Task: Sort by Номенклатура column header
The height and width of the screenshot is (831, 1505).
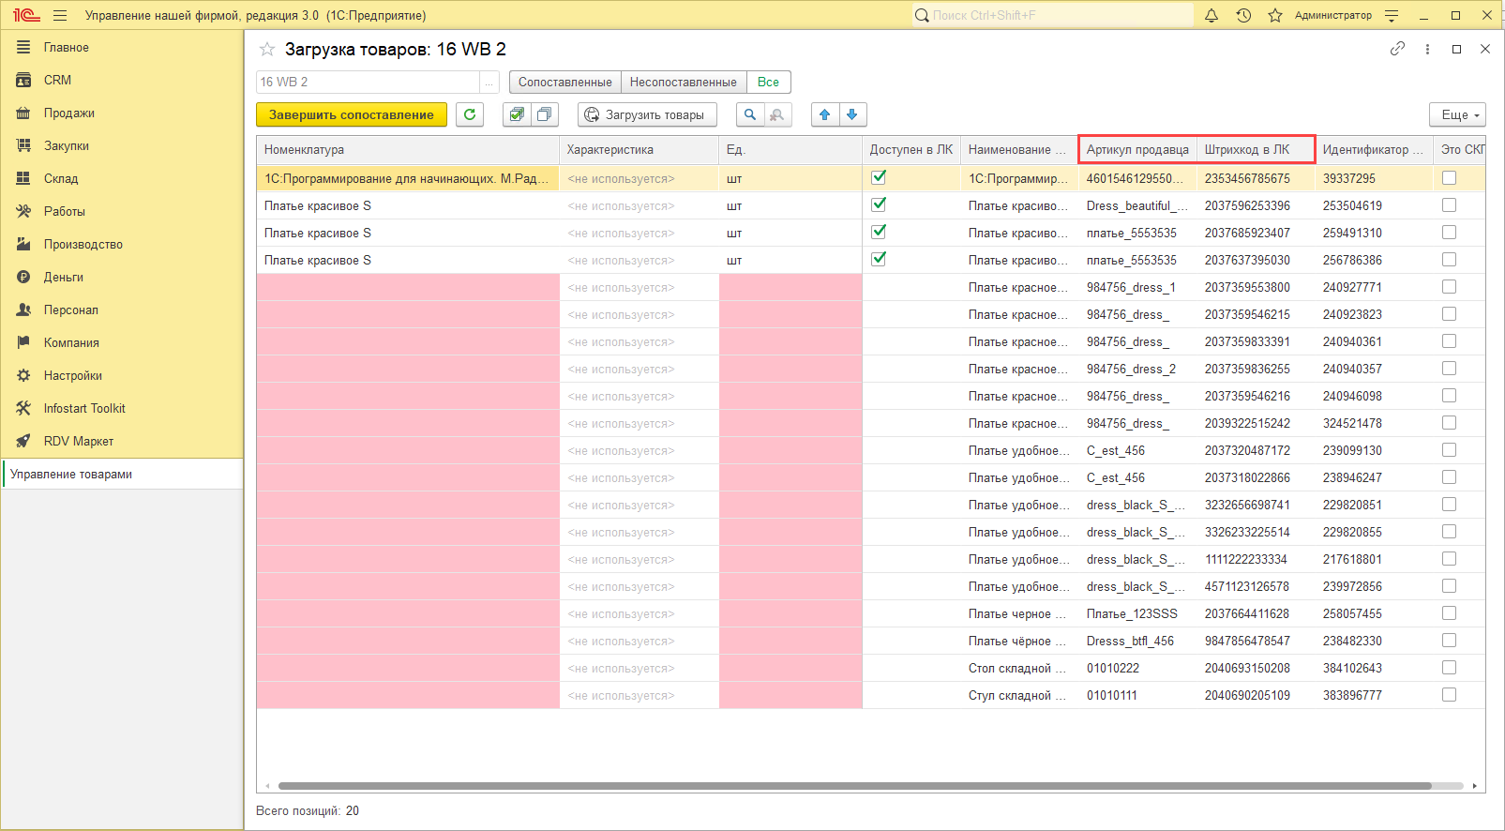Action: click(x=408, y=149)
